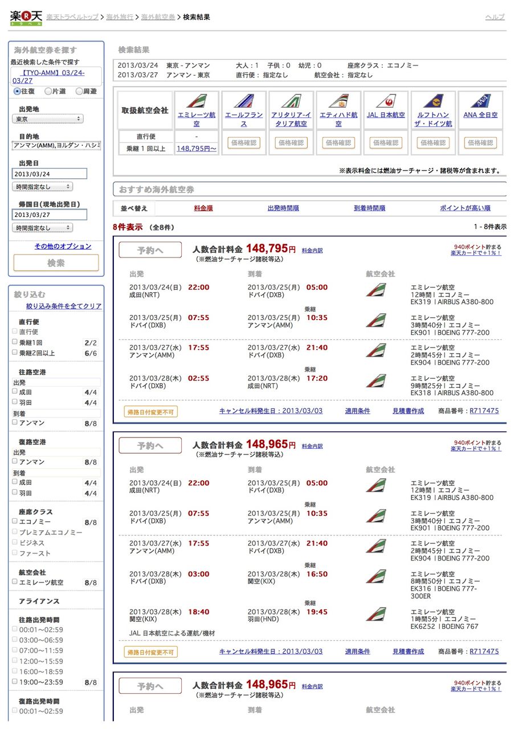Click the 検索 search button
The width and height of the screenshot is (515, 729).
point(56,263)
